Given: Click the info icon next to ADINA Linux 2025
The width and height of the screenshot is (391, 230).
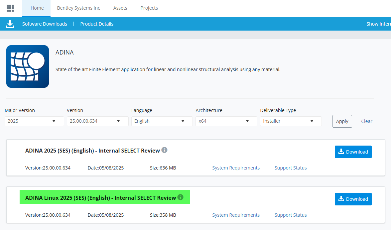Looking at the screenshot, I should pos(180,197).
